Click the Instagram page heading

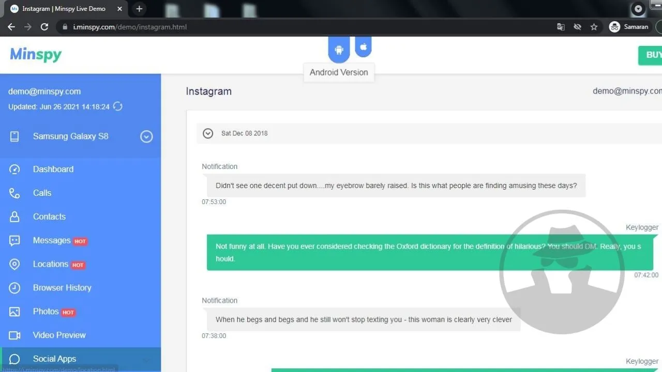pos(209,91)
